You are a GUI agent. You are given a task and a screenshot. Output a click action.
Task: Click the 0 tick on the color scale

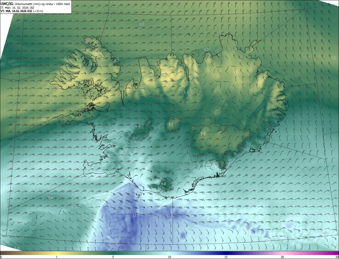[x=1, y=257]
